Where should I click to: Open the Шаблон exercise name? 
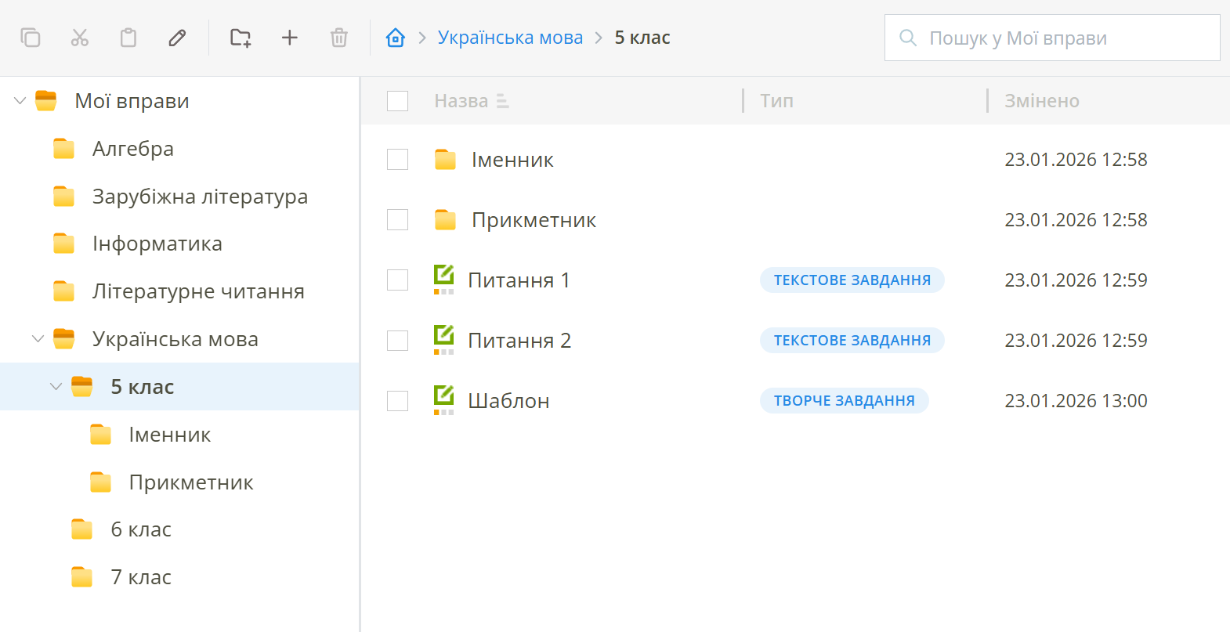pos(508,401)
